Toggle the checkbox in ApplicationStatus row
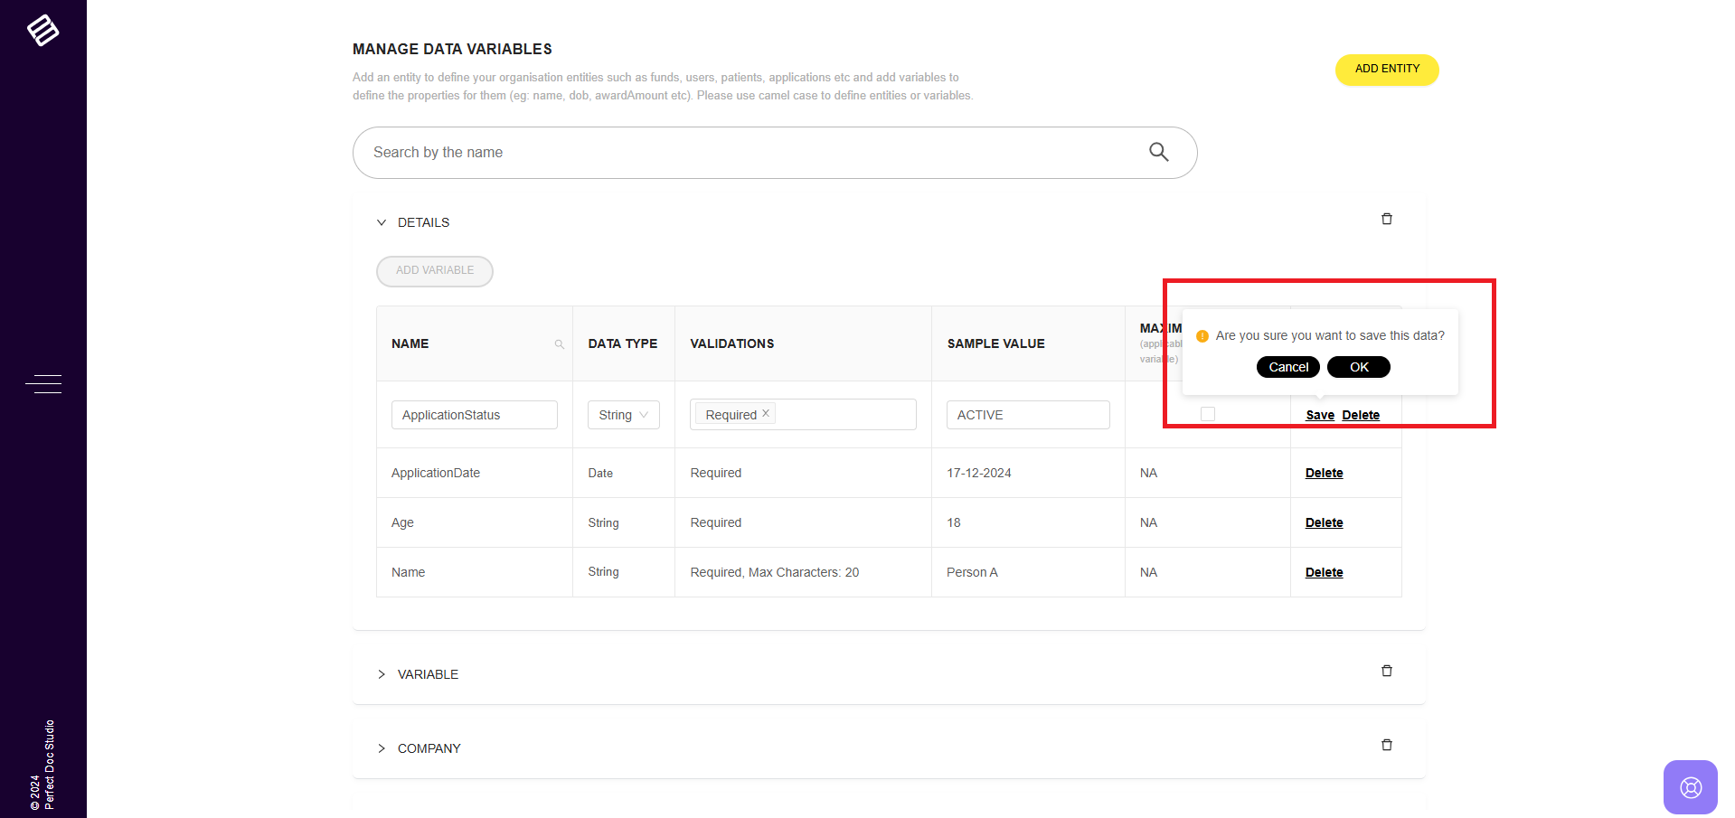Viewport: 1735px width, 818px height. (1207, 414)
